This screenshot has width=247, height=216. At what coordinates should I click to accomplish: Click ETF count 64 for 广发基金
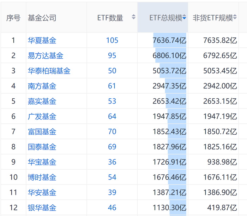coord(112,116)
